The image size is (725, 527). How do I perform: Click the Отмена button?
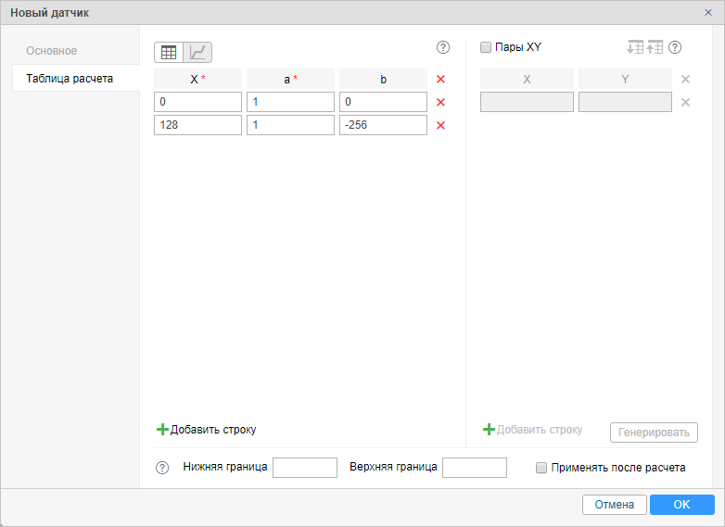615,505
